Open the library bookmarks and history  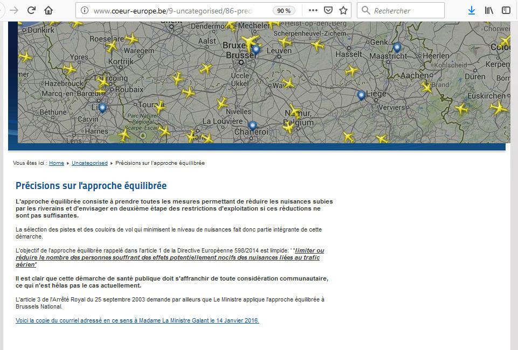click(x=488, y=11)
